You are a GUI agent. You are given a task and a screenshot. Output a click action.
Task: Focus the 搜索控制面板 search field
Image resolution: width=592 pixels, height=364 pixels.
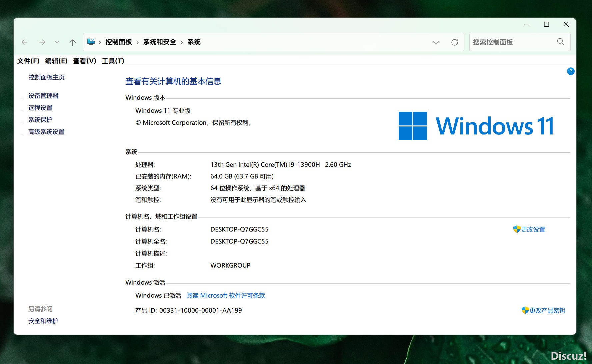coord(520,42)
